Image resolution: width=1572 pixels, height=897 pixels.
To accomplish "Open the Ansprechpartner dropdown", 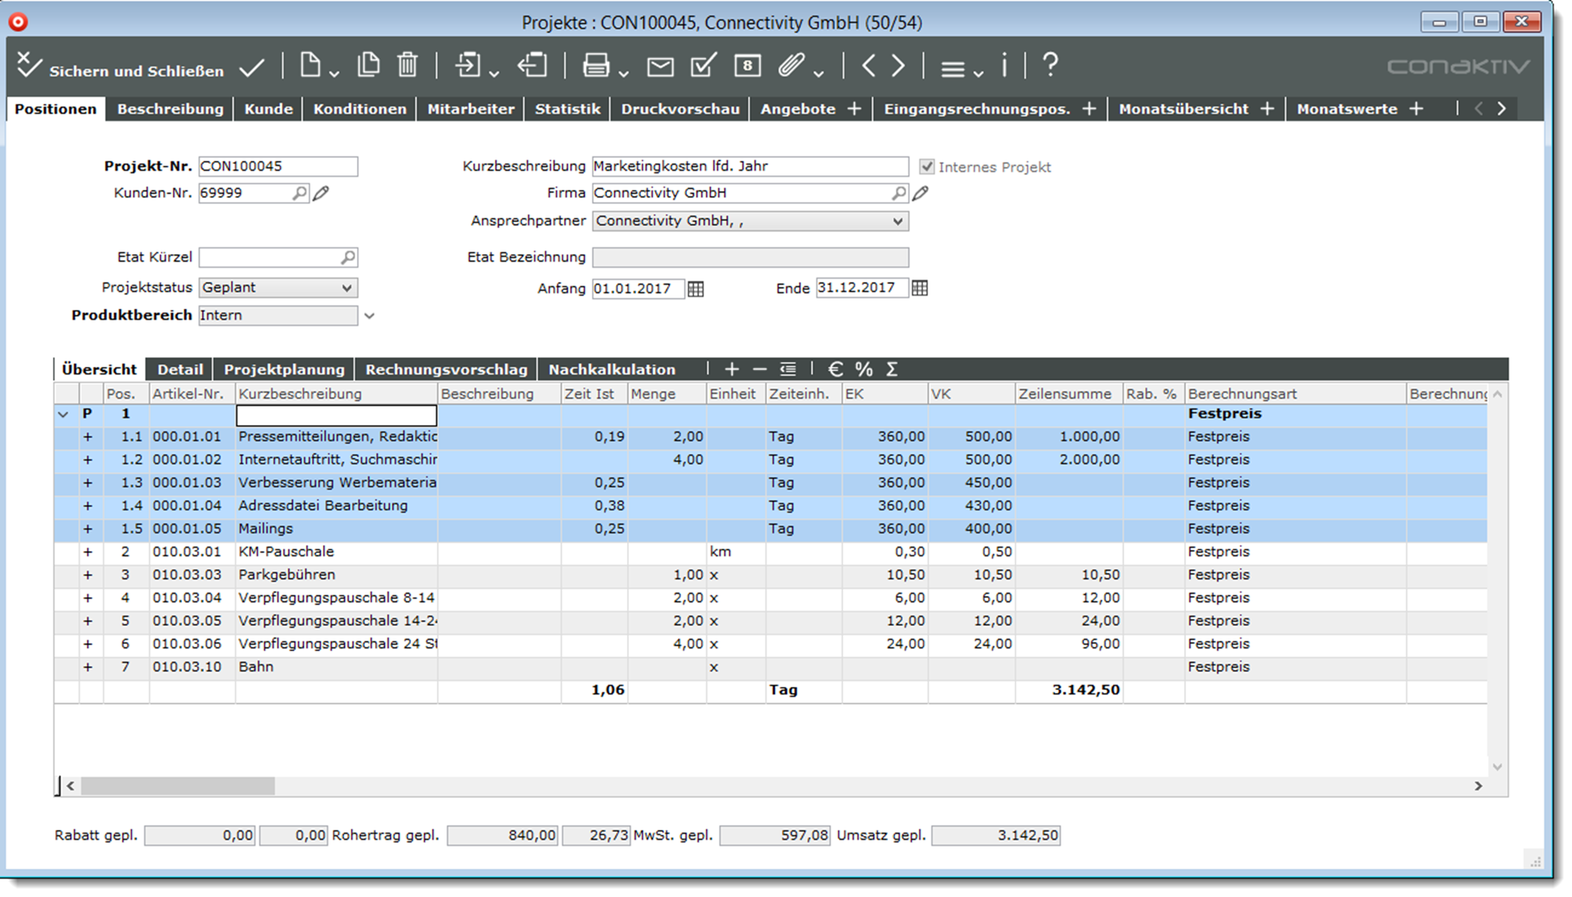I will (897, 221).
